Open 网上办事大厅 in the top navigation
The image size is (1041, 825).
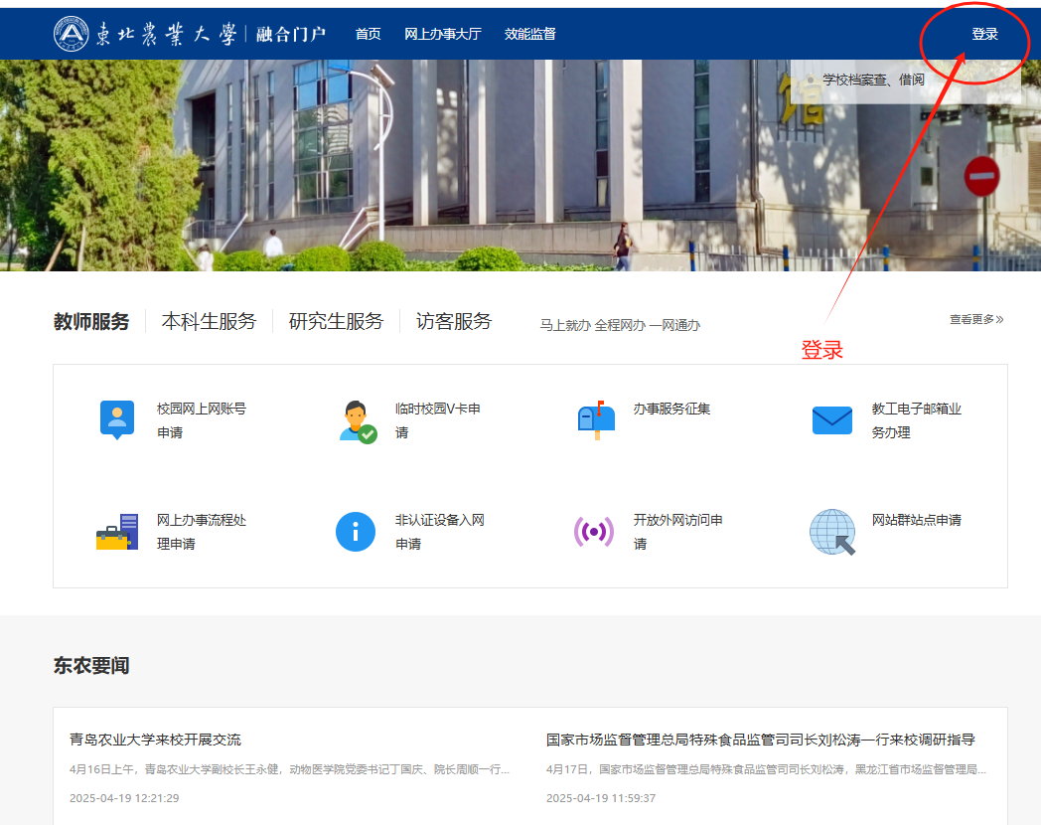point(442,34)
